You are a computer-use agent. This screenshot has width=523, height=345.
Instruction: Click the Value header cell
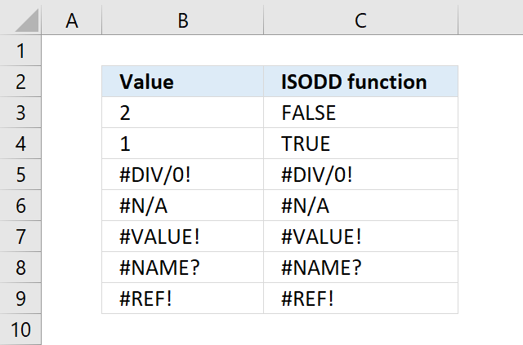[183, 82]
